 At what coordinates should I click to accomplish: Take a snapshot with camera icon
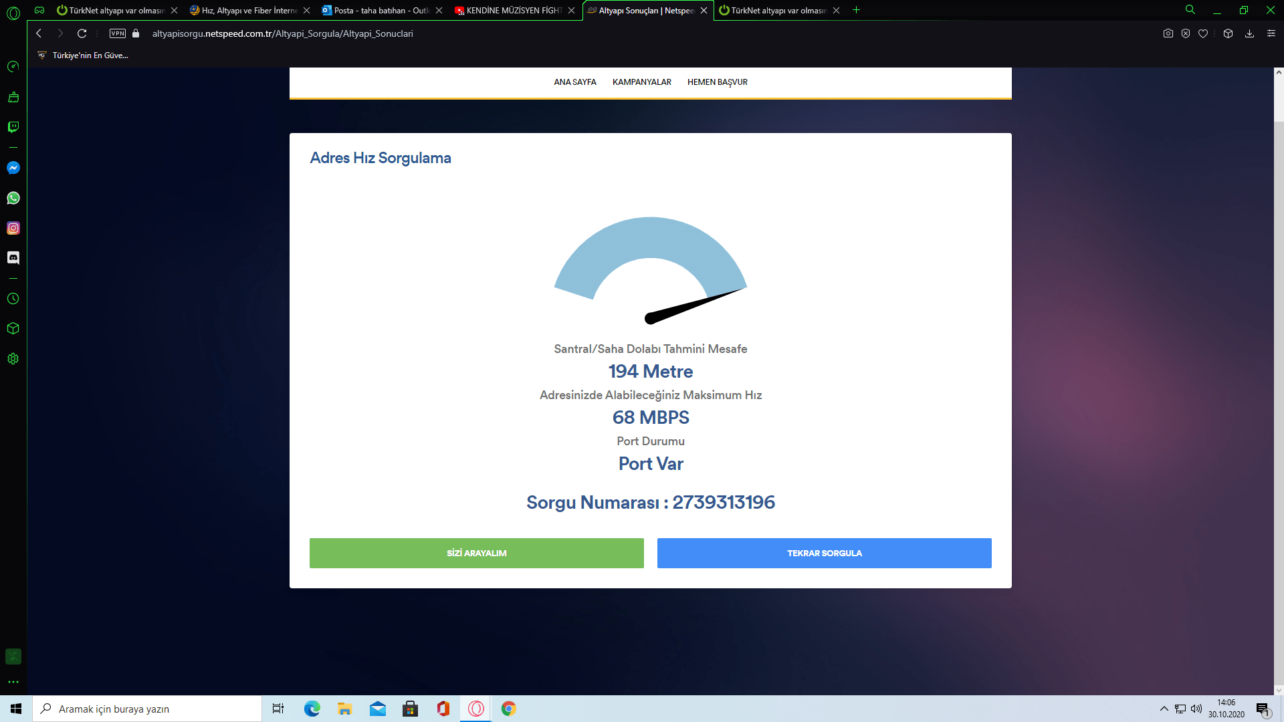tap(1168, 33)
